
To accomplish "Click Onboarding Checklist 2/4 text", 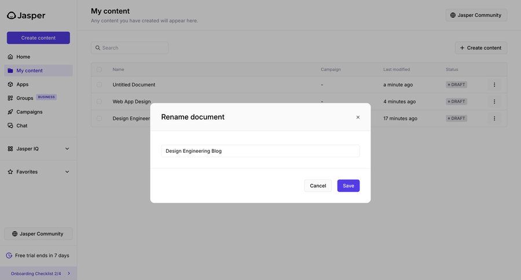I will point(36,274).
